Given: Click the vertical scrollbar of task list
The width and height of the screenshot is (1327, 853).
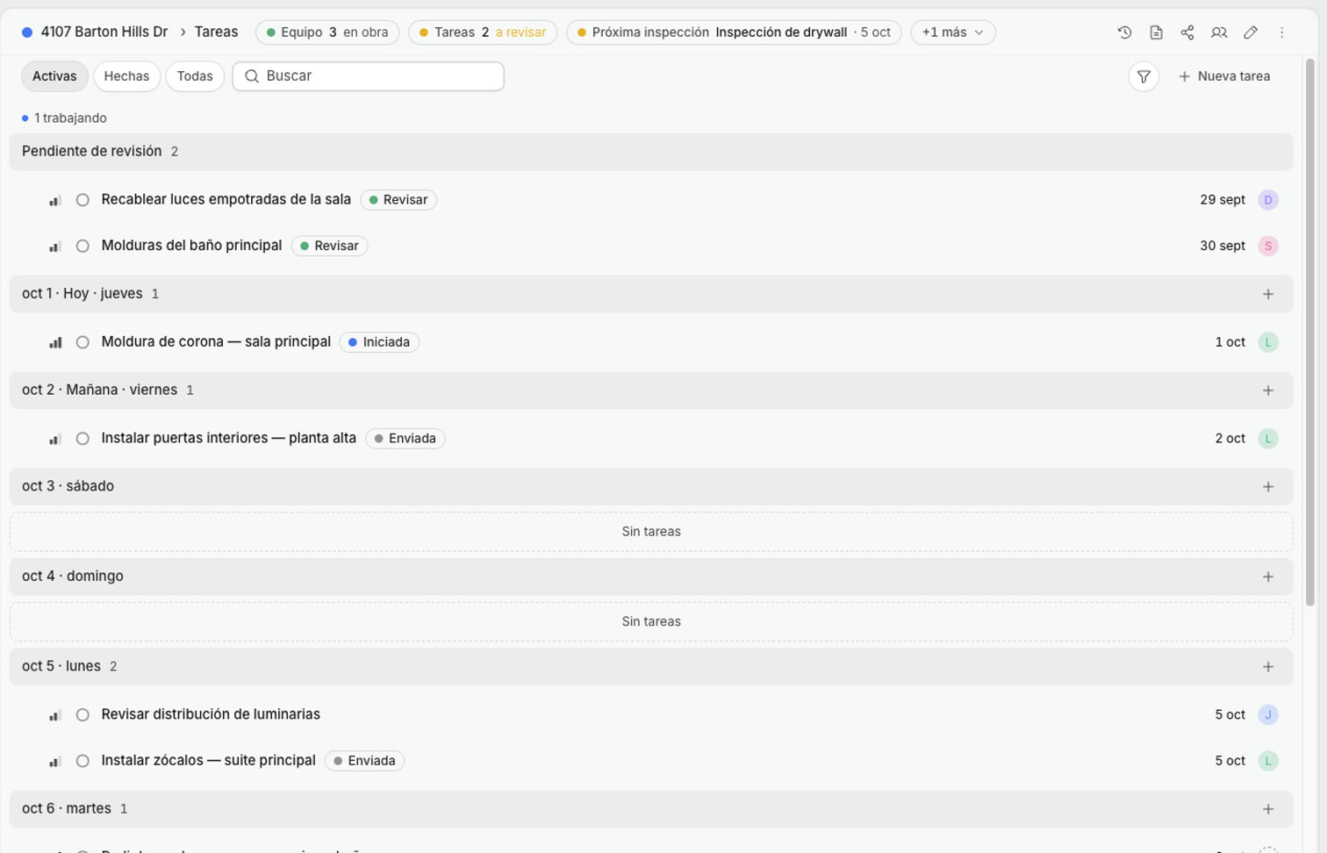Looking at the screenshot, I should click(1310, 332).
